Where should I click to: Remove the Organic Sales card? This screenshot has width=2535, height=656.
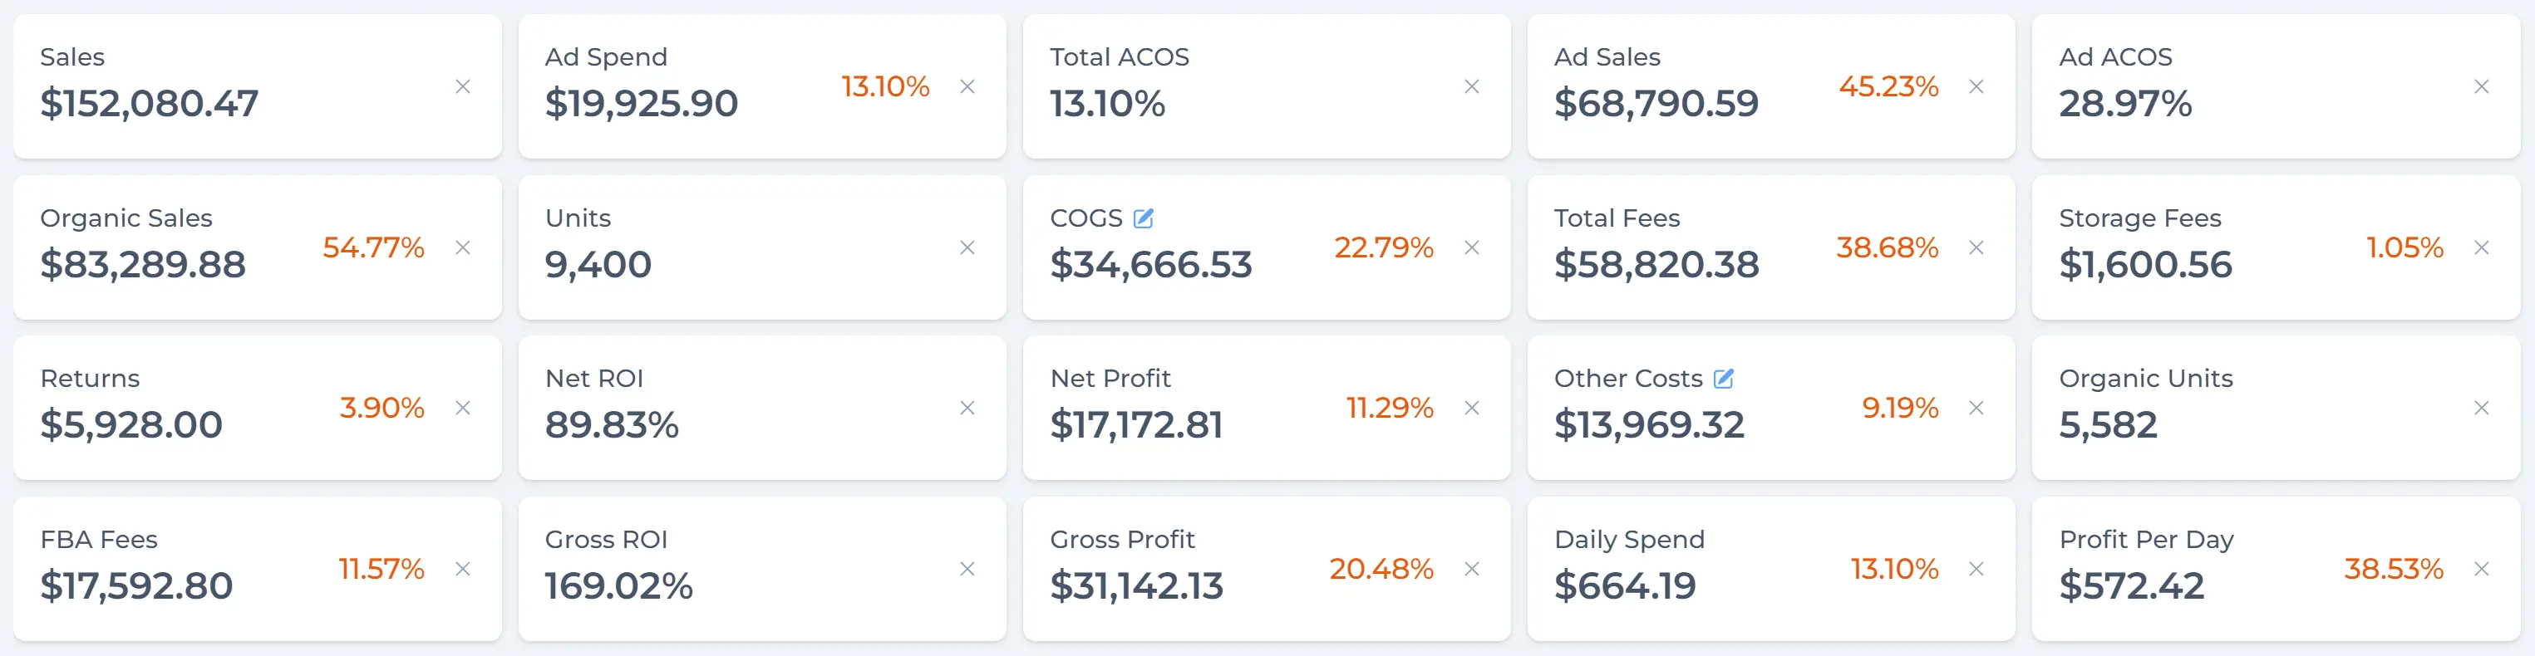coord(462,247)
